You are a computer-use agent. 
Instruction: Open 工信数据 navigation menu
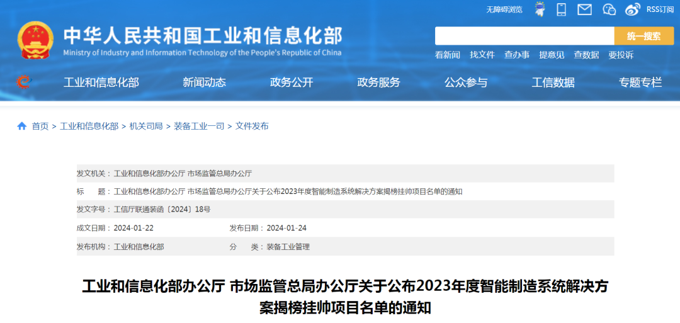point(553,82)
